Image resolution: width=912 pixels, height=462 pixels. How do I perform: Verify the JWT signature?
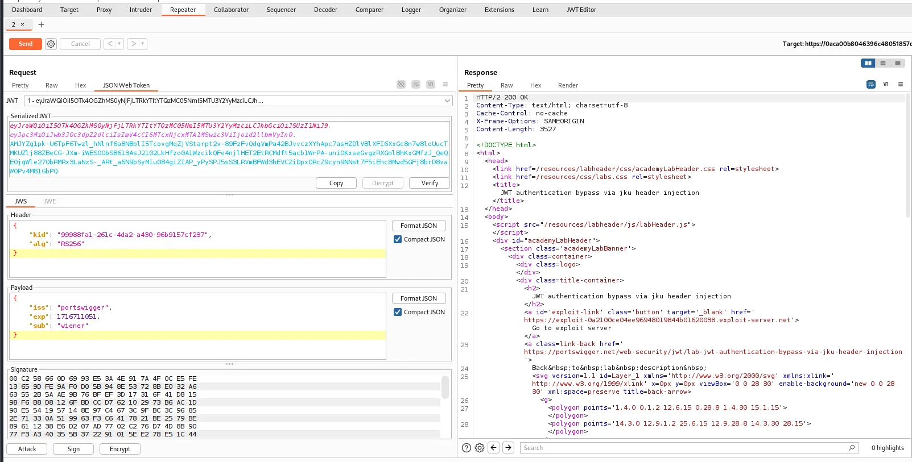(x=430, y=183)
